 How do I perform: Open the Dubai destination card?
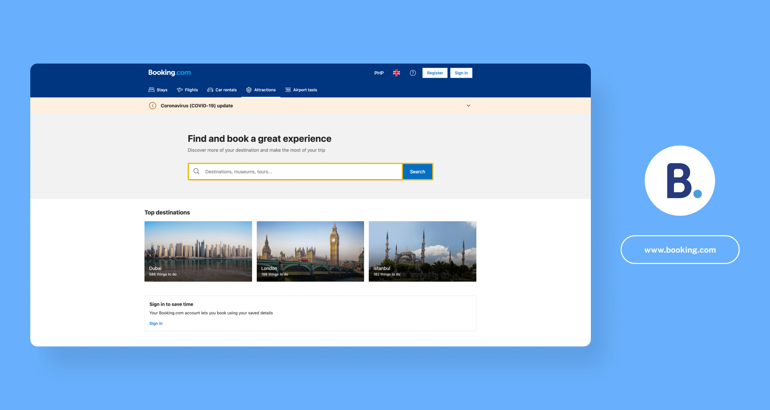198,251
